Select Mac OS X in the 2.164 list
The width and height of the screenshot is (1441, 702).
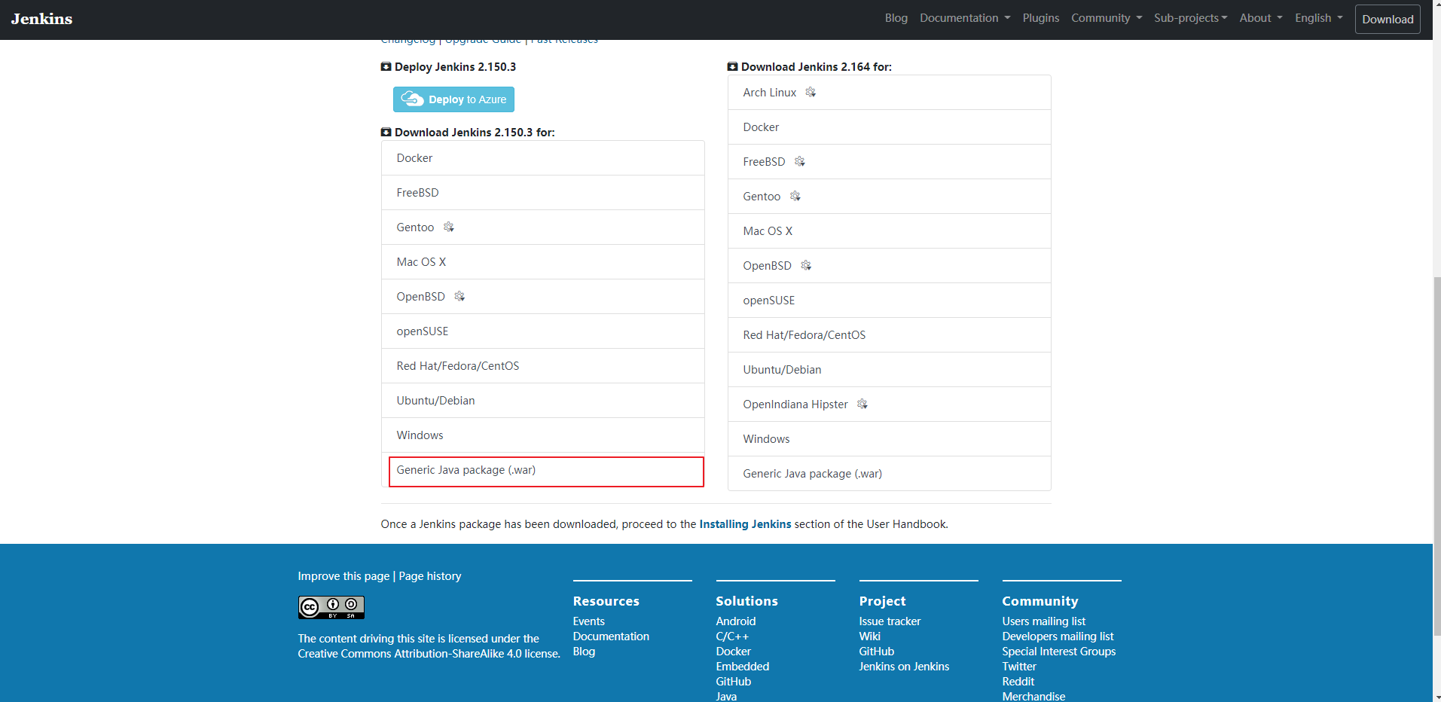tap(890, 231)
